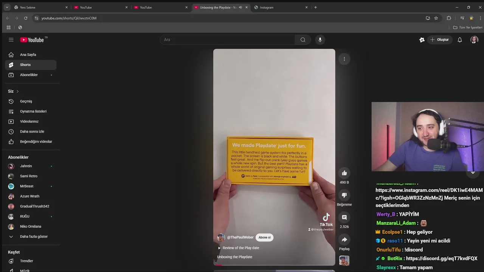View site information icon in address bar
The width and height of the screenshot is (484, 272).
tap(36, 18)
